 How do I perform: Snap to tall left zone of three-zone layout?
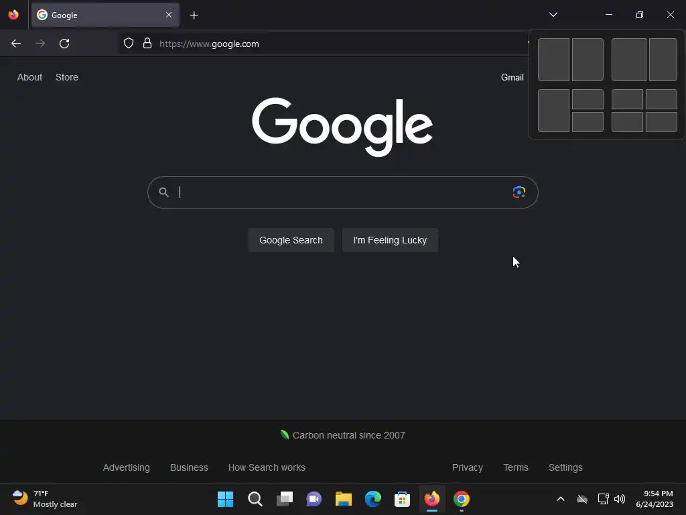(553, 111)
